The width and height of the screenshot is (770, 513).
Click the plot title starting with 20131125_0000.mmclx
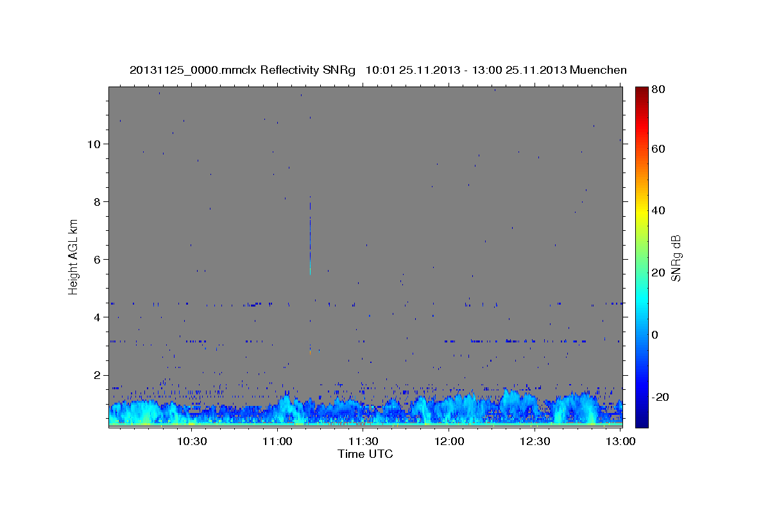point(378,70)
